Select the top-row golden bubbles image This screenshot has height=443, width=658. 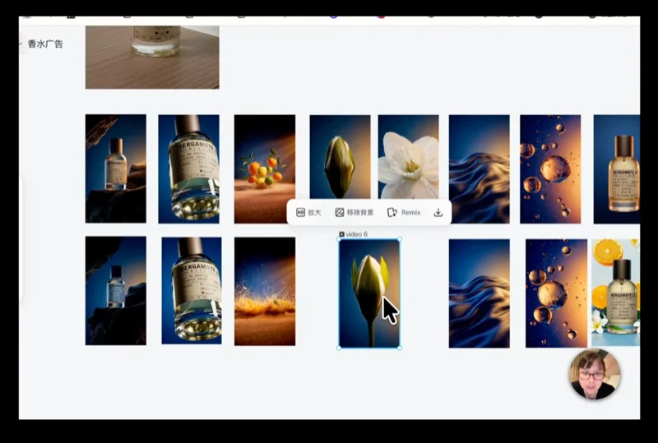[549, 168]
